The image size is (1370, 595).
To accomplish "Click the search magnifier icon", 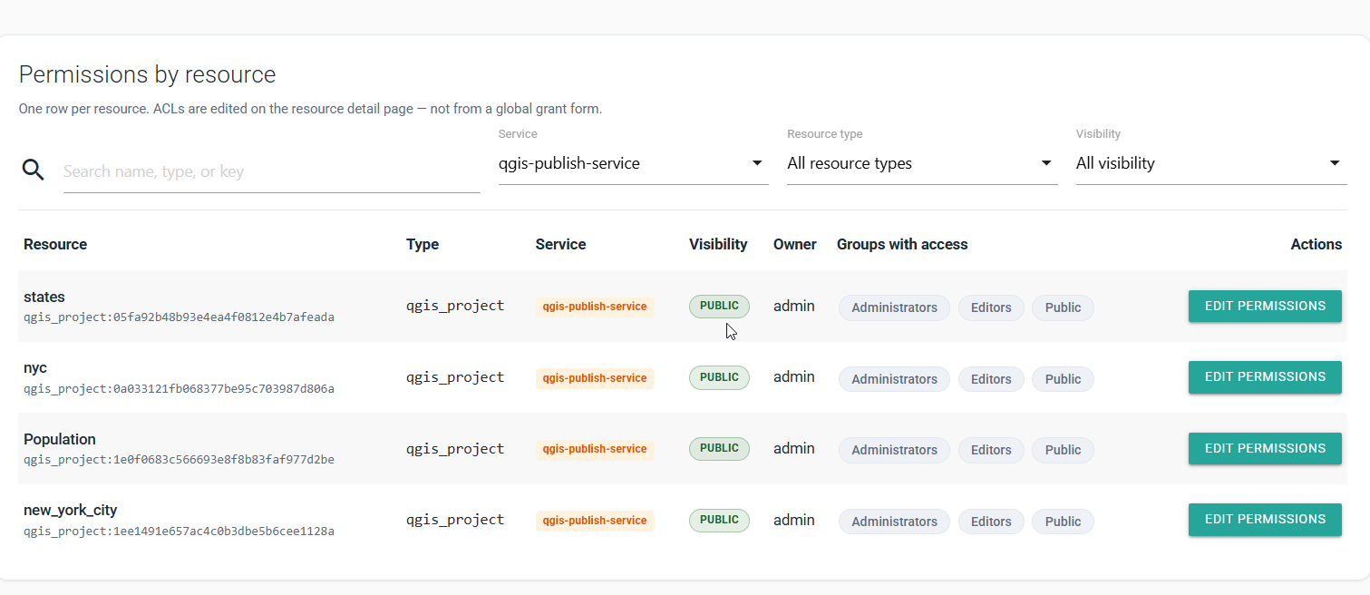I will tap(34, 170).
